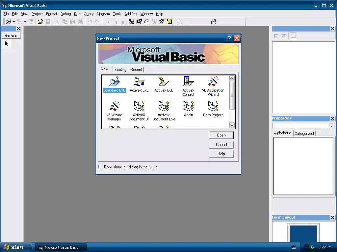The image size is (337, 252).
Task: Open the File menu
Action: coord(6,14)
